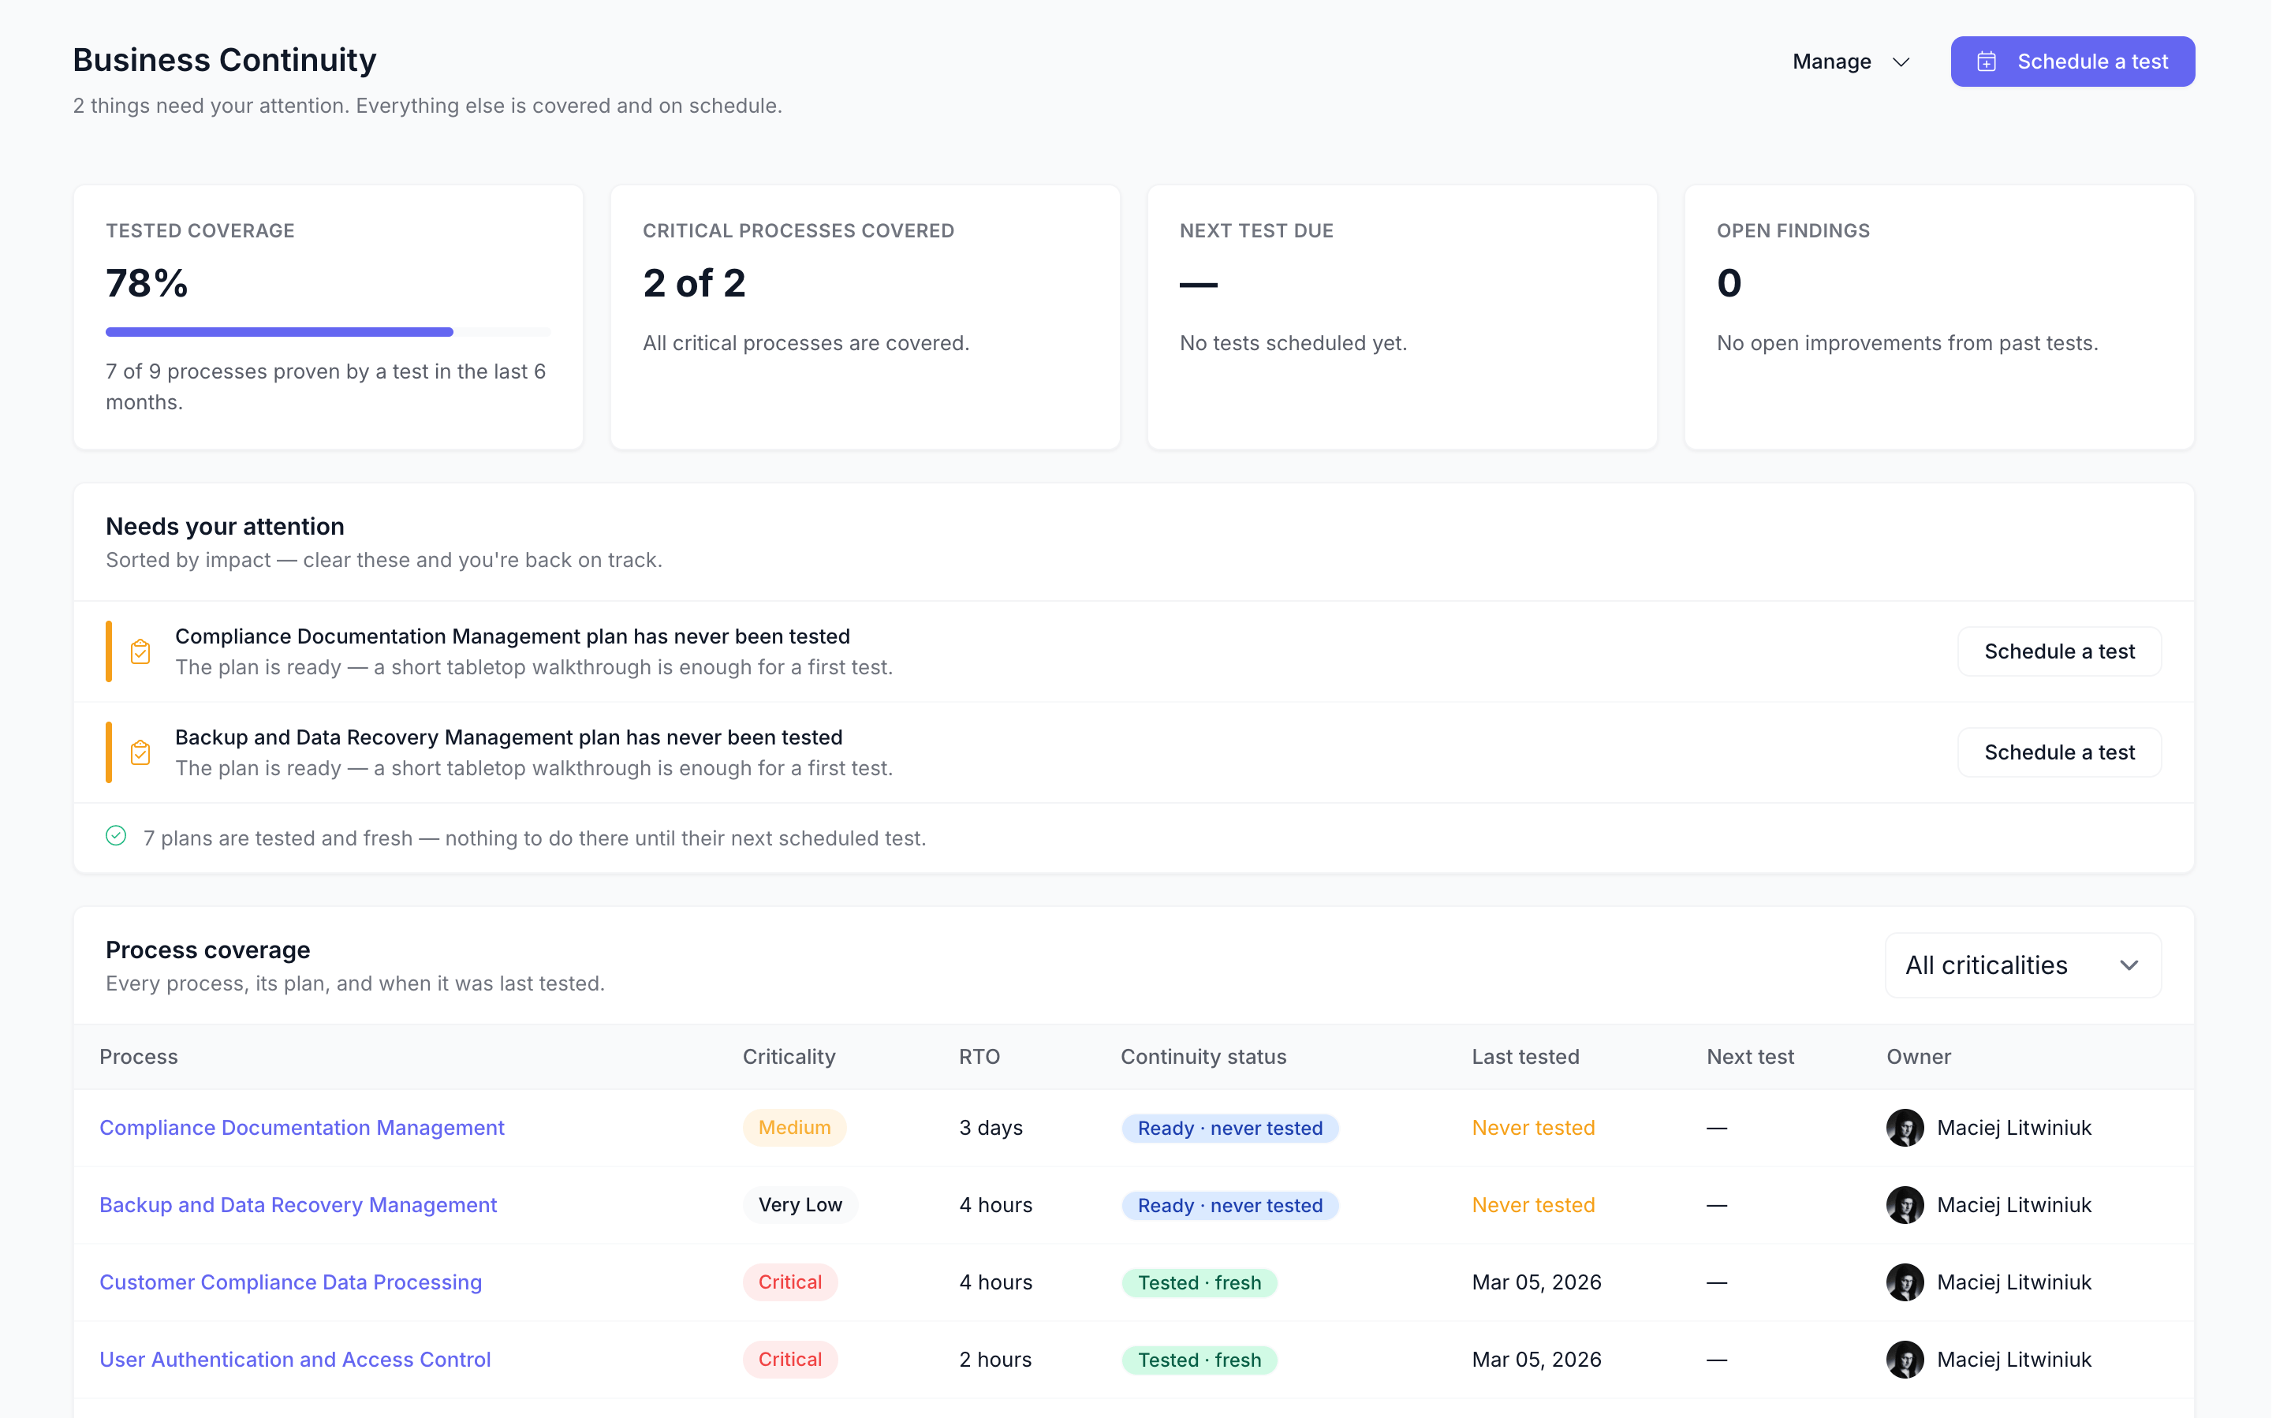Click the Tested Coverage progress bar
Screen dimensions: 2276x1418
[x=328, y=332]
